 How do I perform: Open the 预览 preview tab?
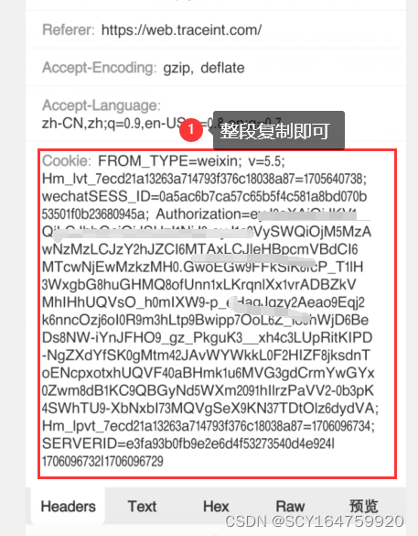(364, 507)
